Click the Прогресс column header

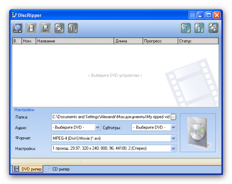point(160,41)
